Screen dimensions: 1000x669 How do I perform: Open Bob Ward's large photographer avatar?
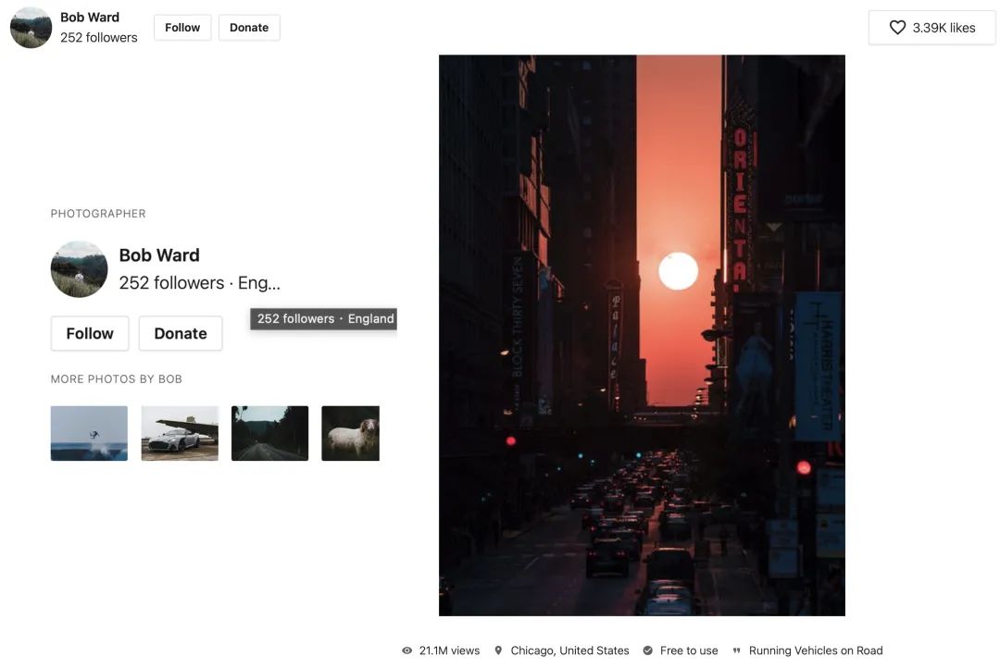coord(79,269)
